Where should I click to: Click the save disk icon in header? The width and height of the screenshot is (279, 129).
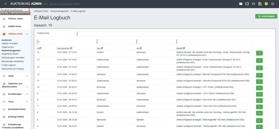coord(260,4)
